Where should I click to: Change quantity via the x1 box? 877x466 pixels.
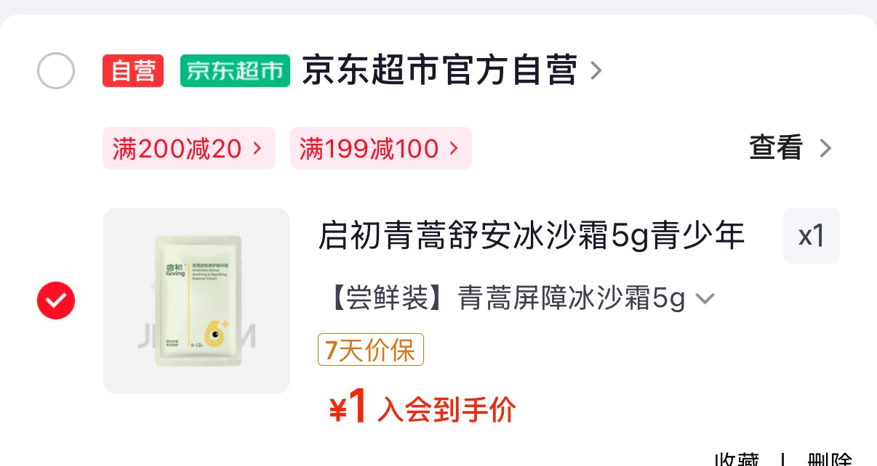812,236
